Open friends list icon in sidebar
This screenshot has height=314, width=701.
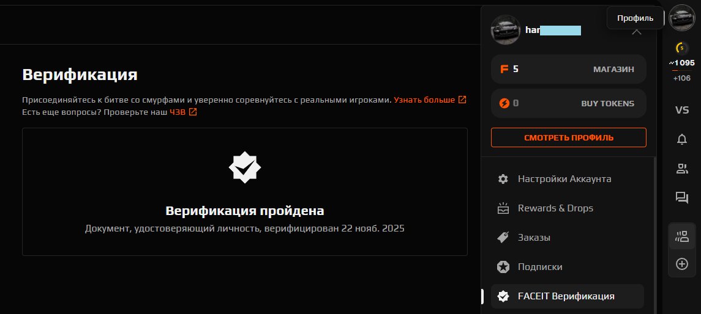[682, 169]
